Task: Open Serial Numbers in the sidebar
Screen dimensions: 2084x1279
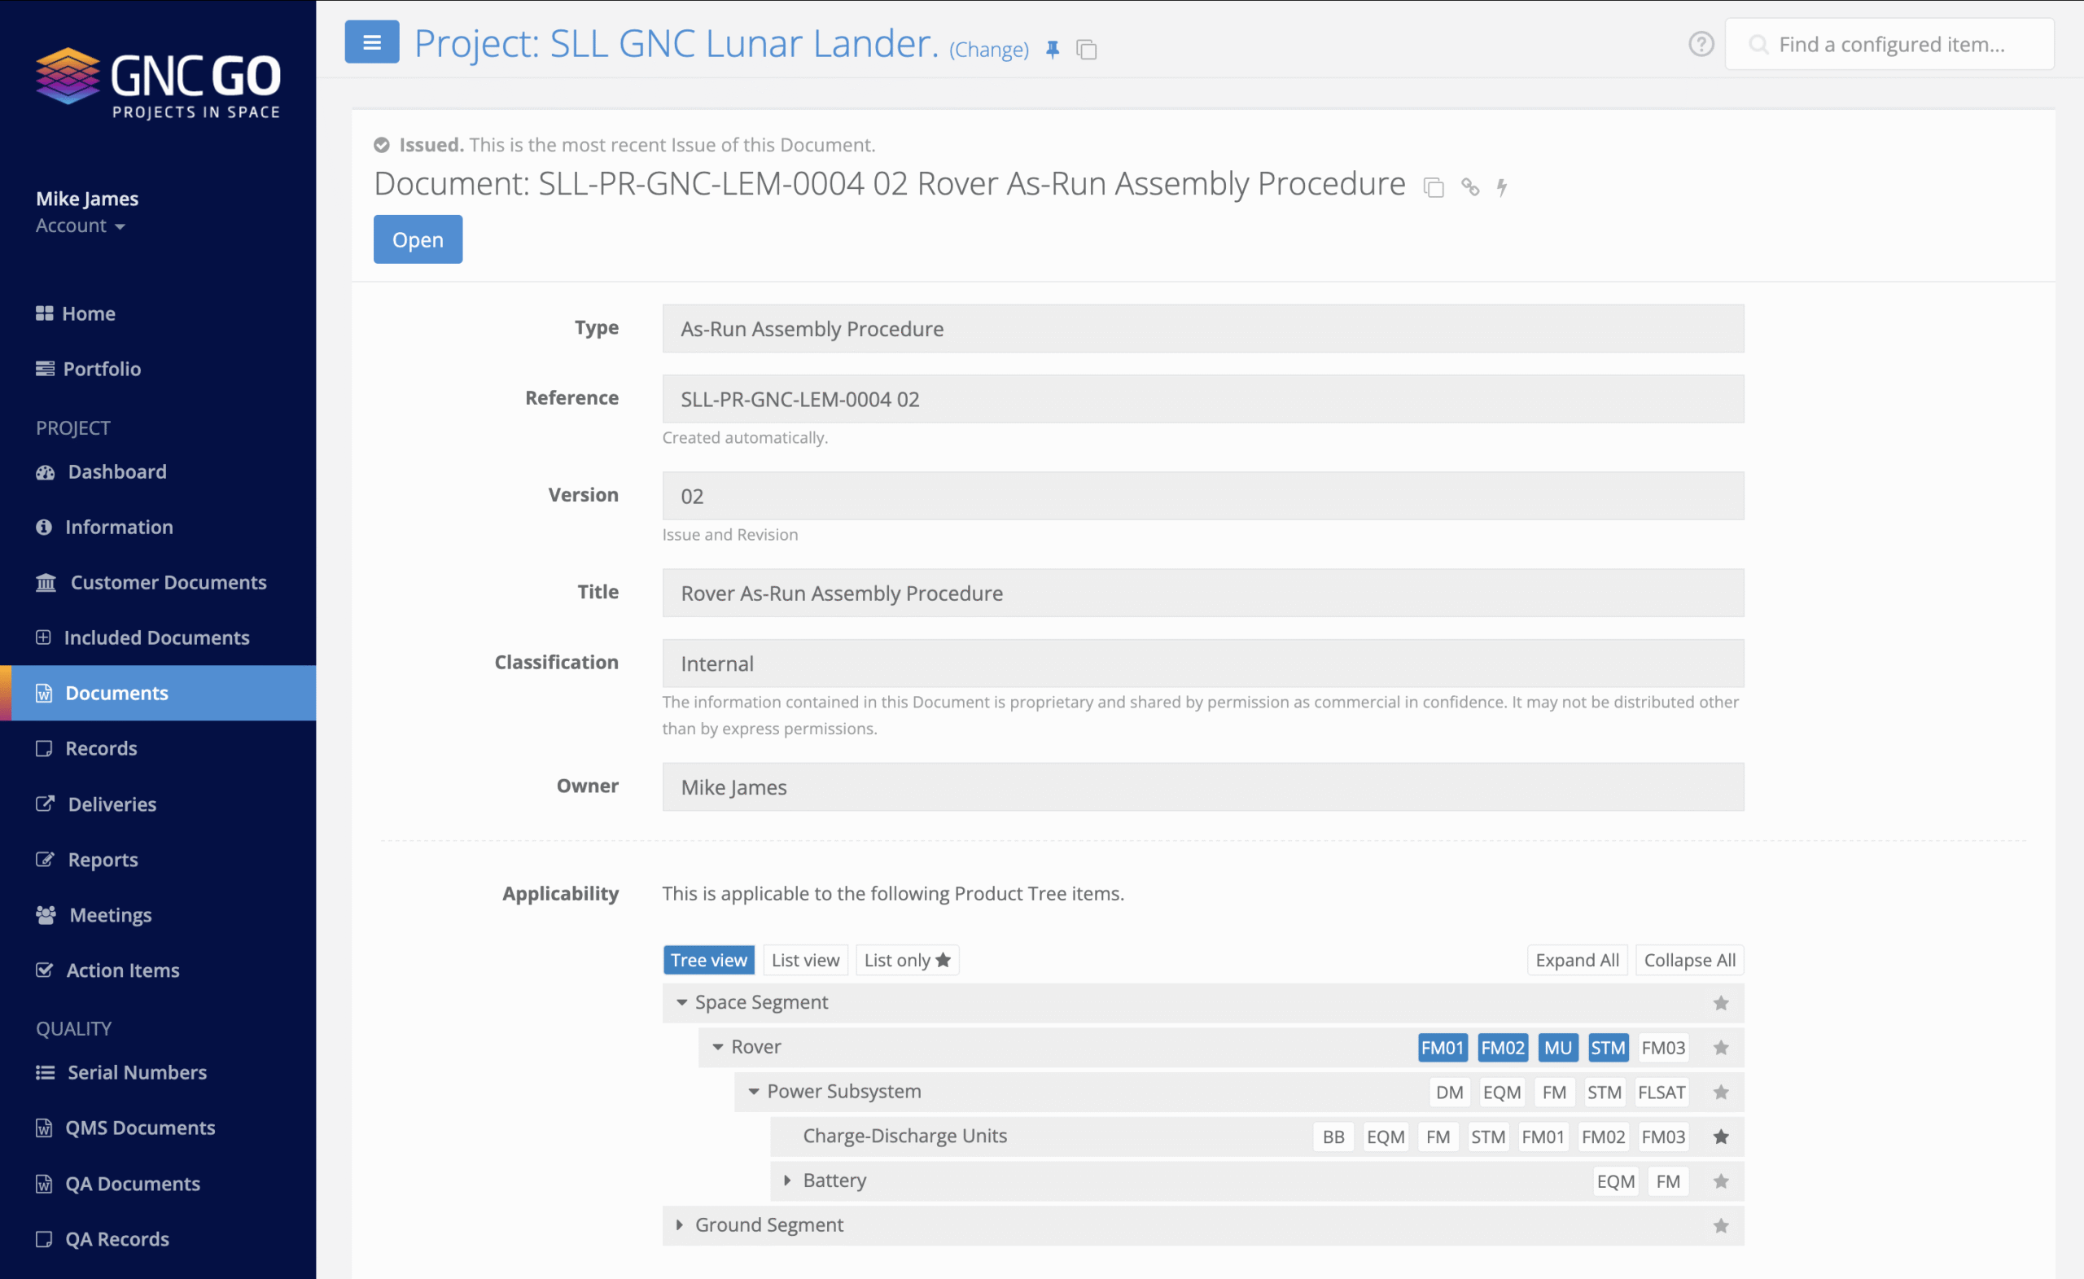Action: (x=136, y=1071)
